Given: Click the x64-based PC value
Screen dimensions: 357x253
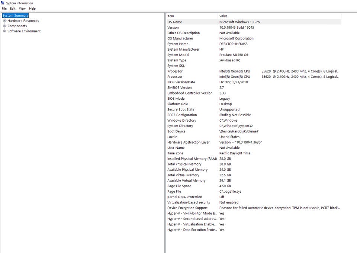Looking at the screenshot, I should click(x=230, y=60).
